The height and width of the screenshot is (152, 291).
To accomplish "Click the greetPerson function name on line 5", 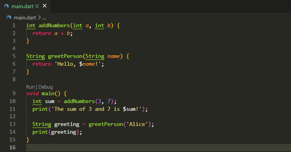I will click(65, 56).
